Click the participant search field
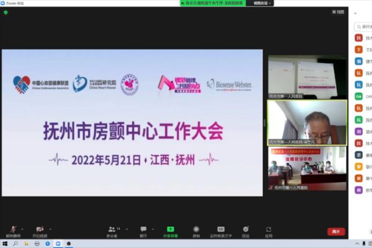The width and height of the screenshot is (372, 248). [365, 27]
